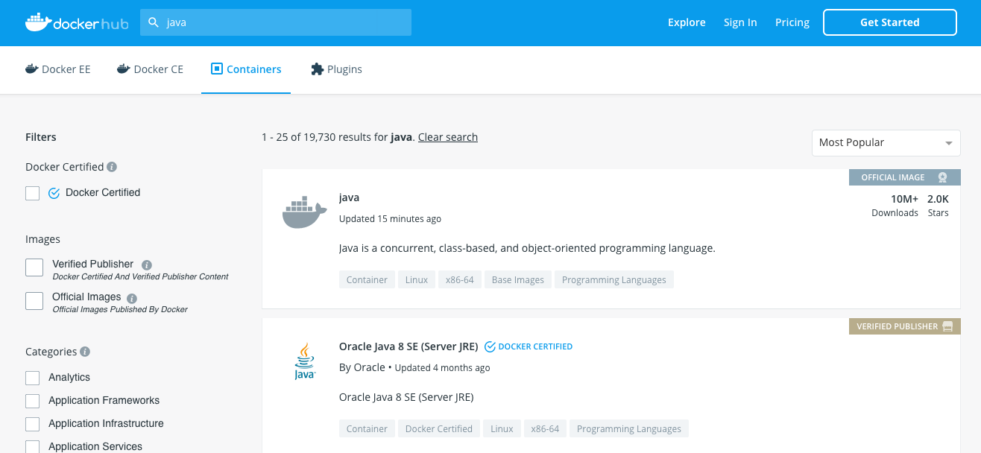Click the DOCKER CERTIFIED label on Oracle card
Image resolution: width=981 pixels, height=453 pixels.
point(535,346)
